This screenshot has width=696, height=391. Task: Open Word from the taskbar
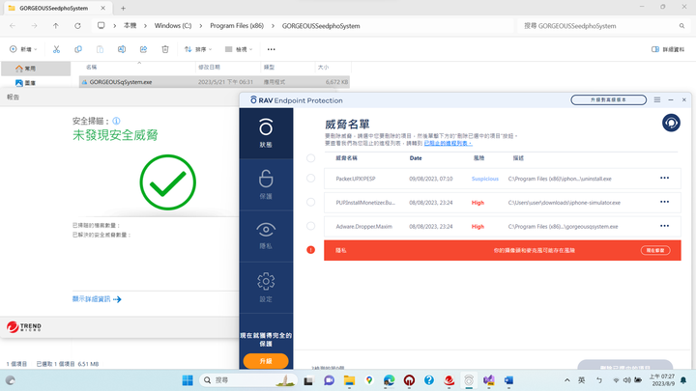tap(508, 380)
